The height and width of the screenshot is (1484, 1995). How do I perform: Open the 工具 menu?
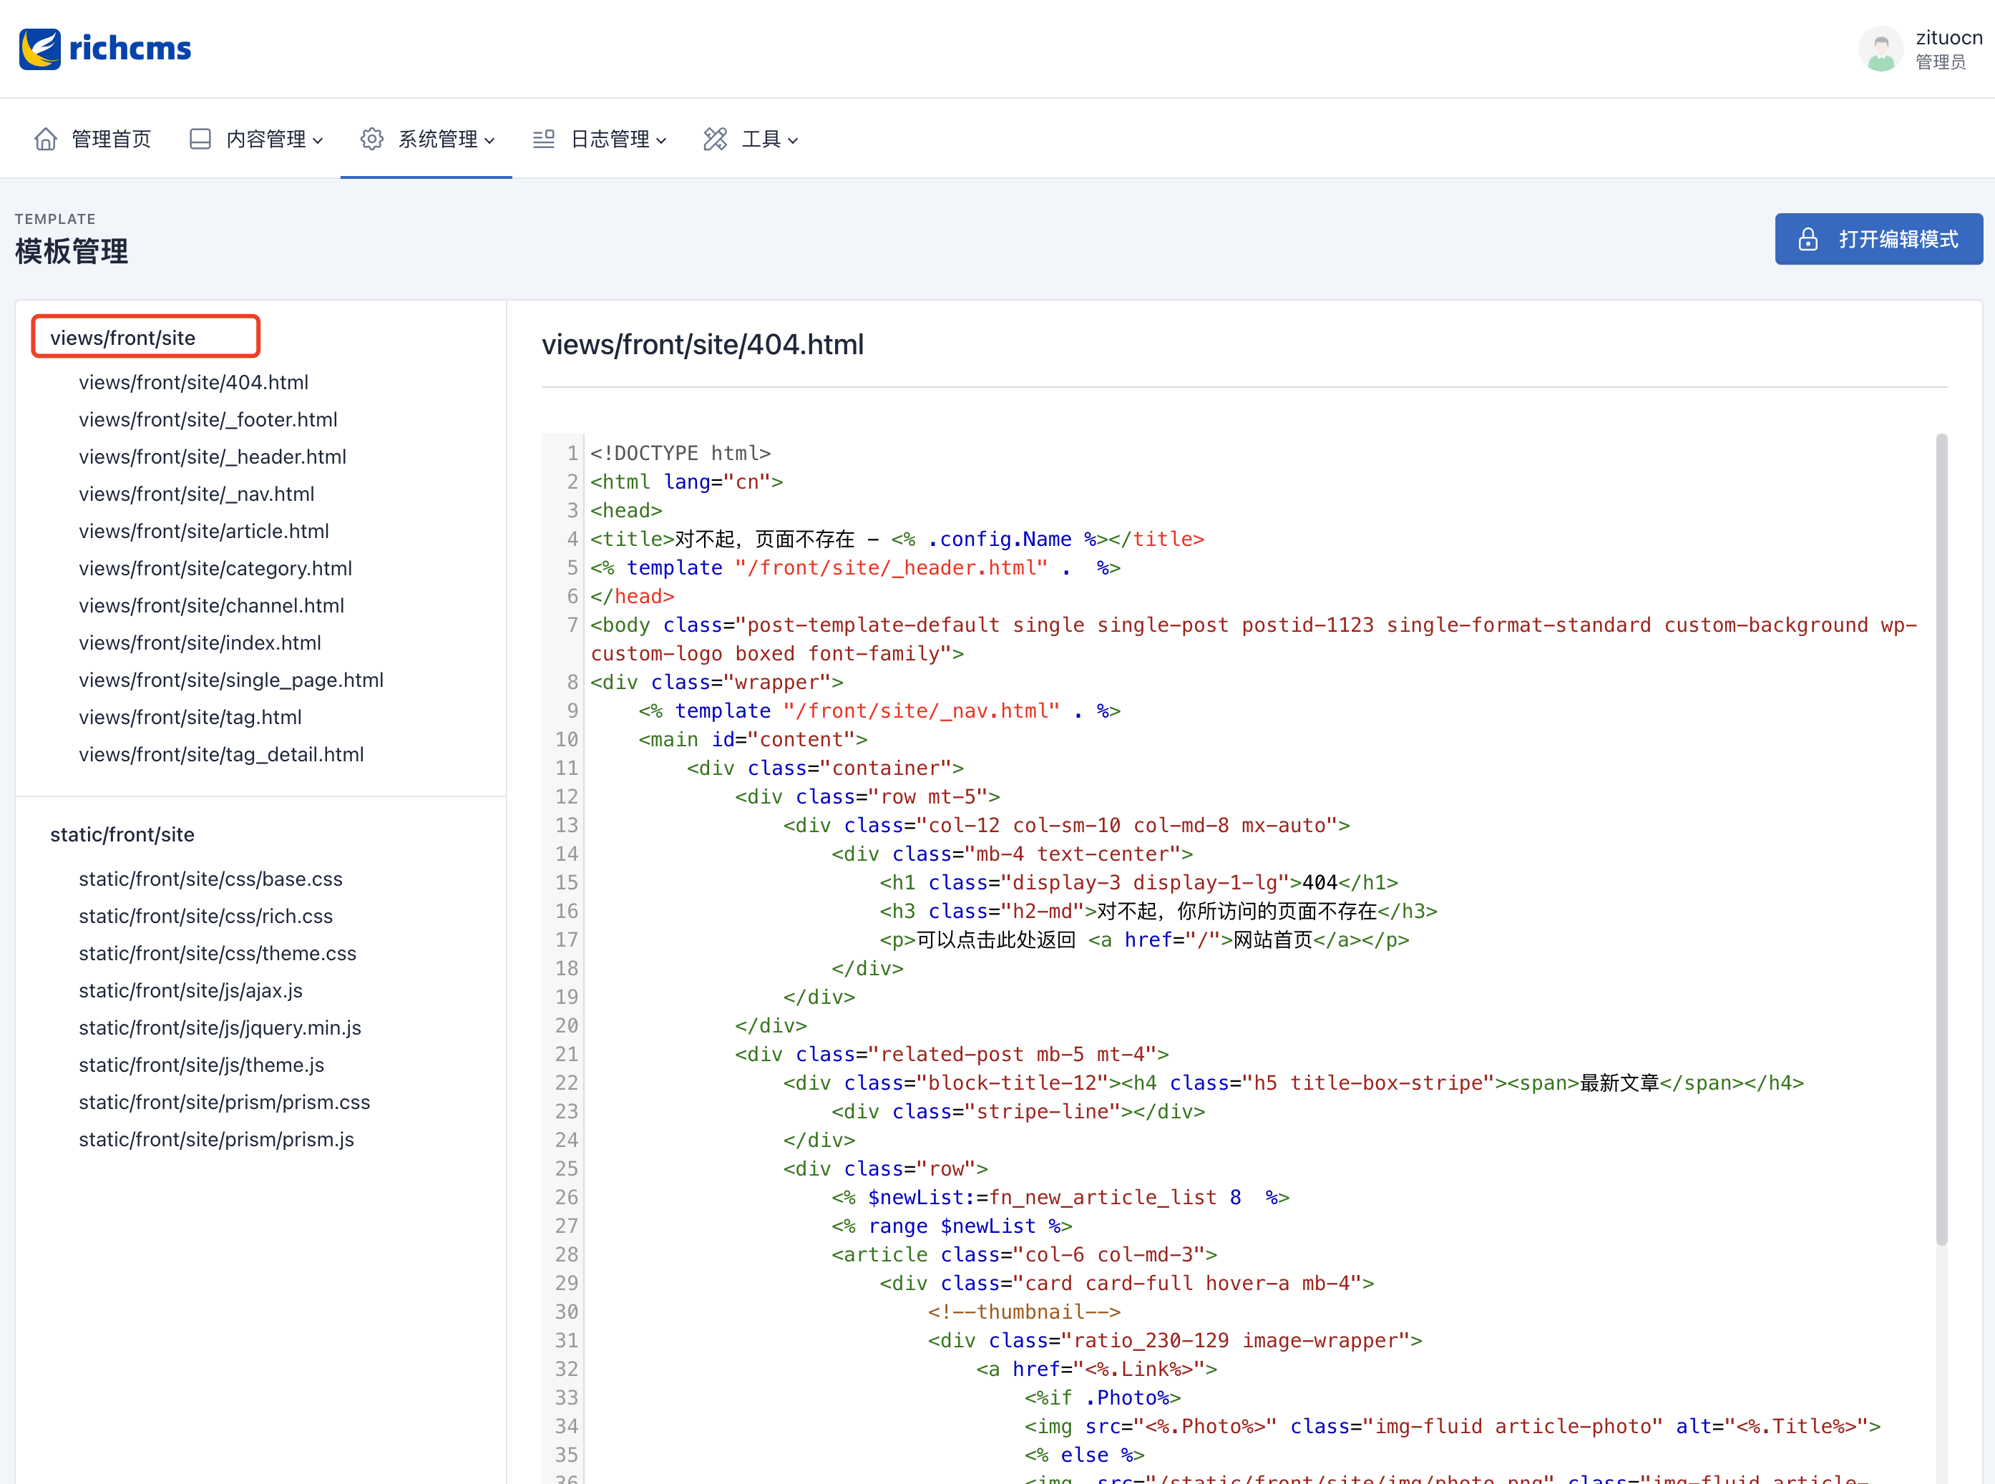(751, 140)
